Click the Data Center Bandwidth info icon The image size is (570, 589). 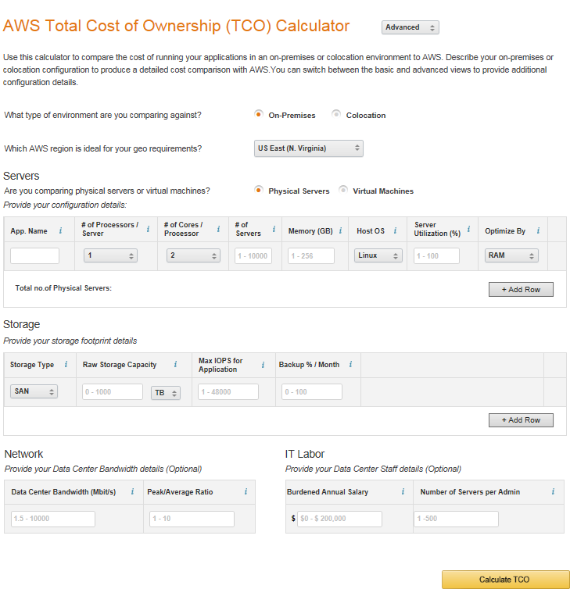[x=132, y=492]
